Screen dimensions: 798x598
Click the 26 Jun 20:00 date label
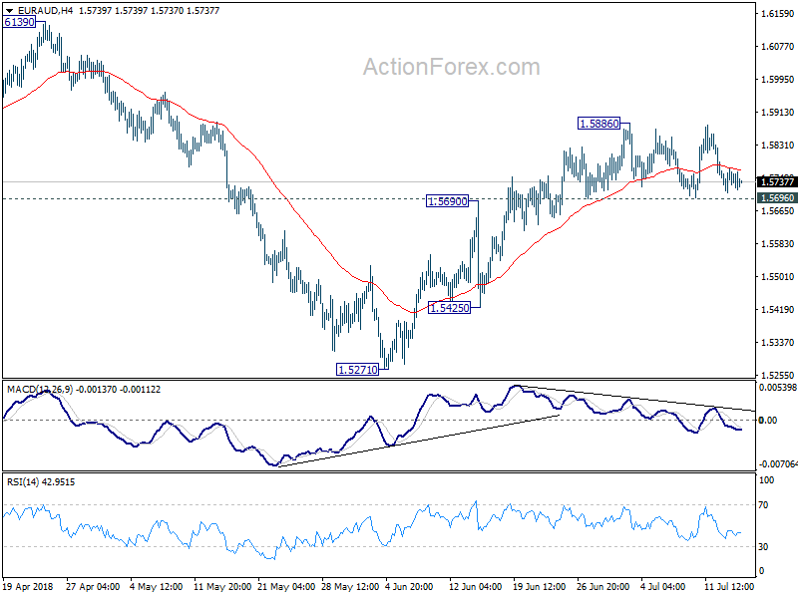pyautogui.click(x=603, y=587)
